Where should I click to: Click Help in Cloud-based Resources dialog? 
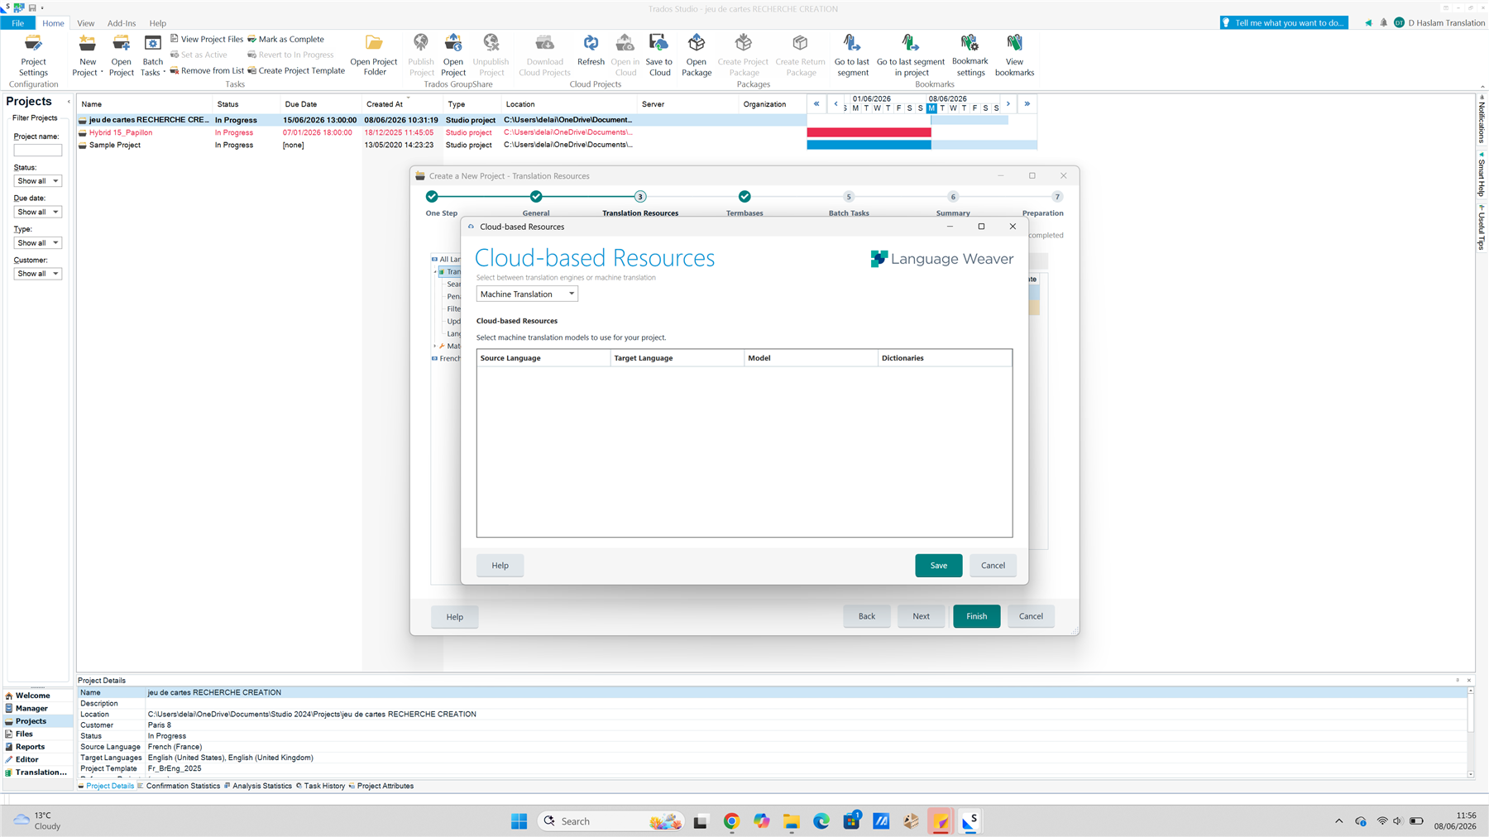[500, 566]
